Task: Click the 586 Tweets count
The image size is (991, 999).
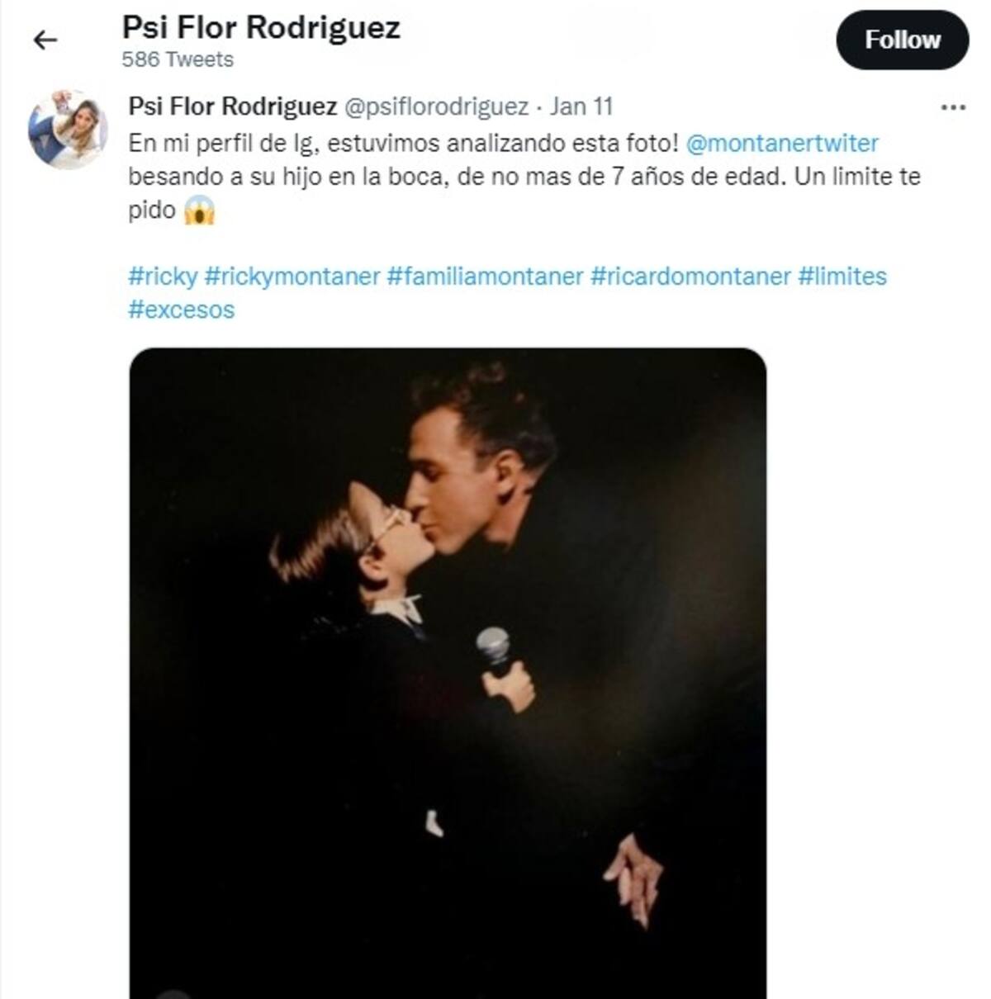Action: (x=178, y=59)
